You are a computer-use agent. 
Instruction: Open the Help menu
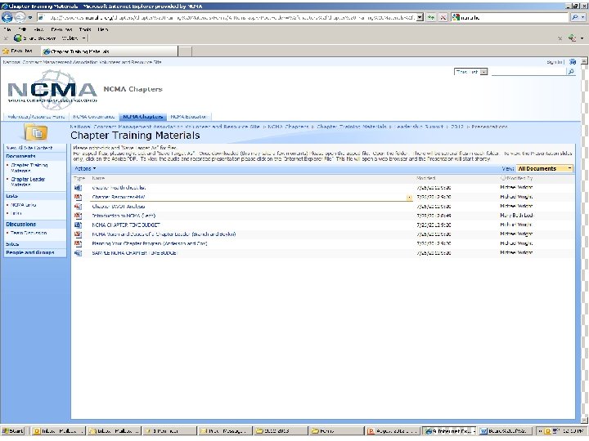102,29
